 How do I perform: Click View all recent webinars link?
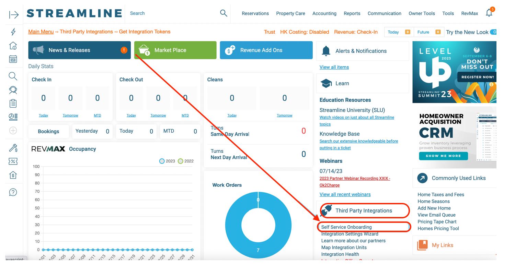pos(345,194)
